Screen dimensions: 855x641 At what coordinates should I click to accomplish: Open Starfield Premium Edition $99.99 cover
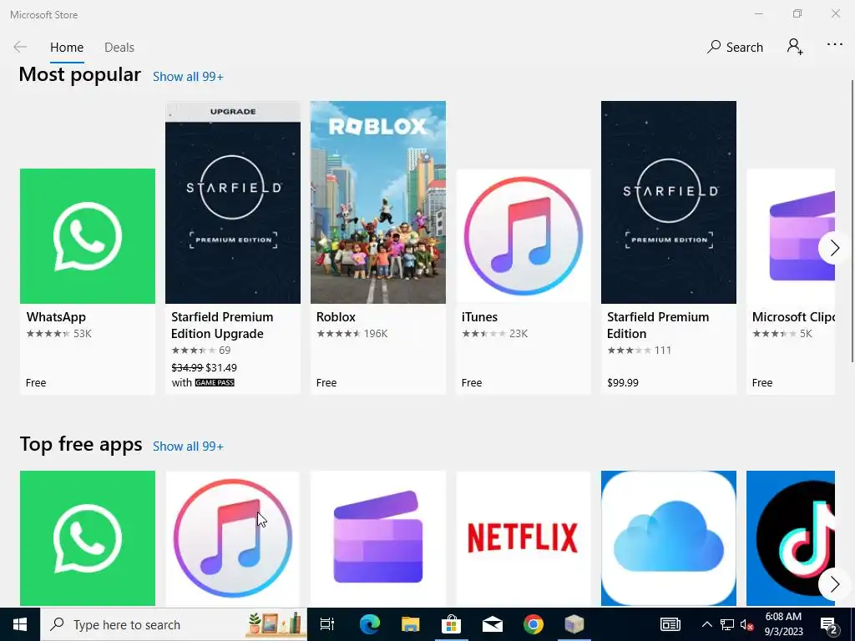point(669,202)
